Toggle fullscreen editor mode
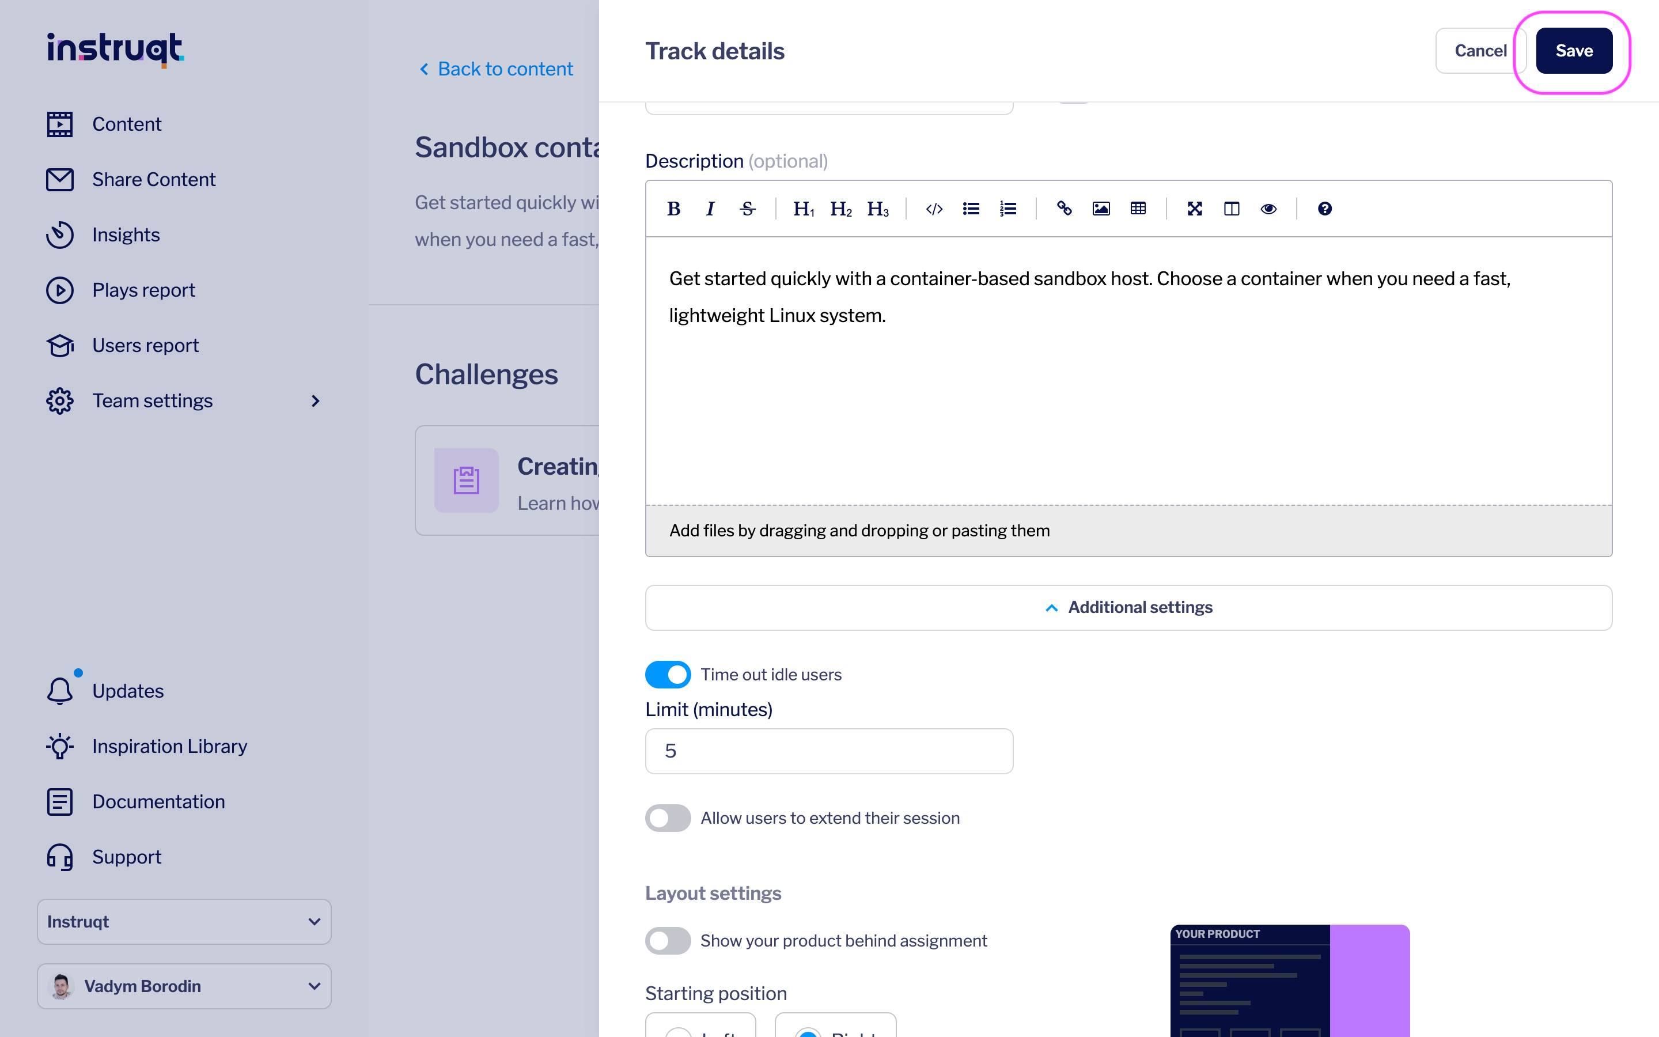The image size is (1659, 1037). click(1194, 209)
